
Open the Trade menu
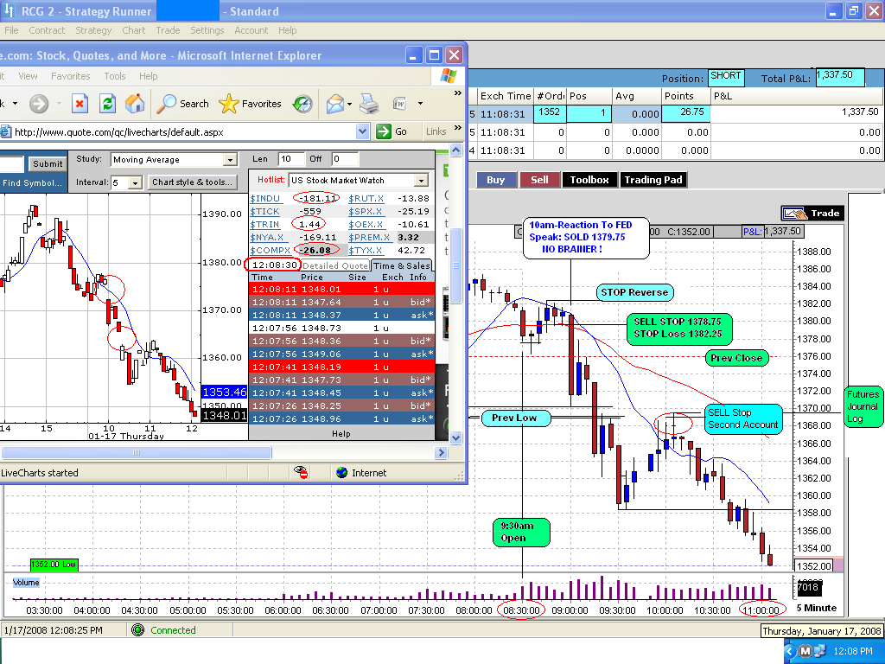tap(169, 30)
